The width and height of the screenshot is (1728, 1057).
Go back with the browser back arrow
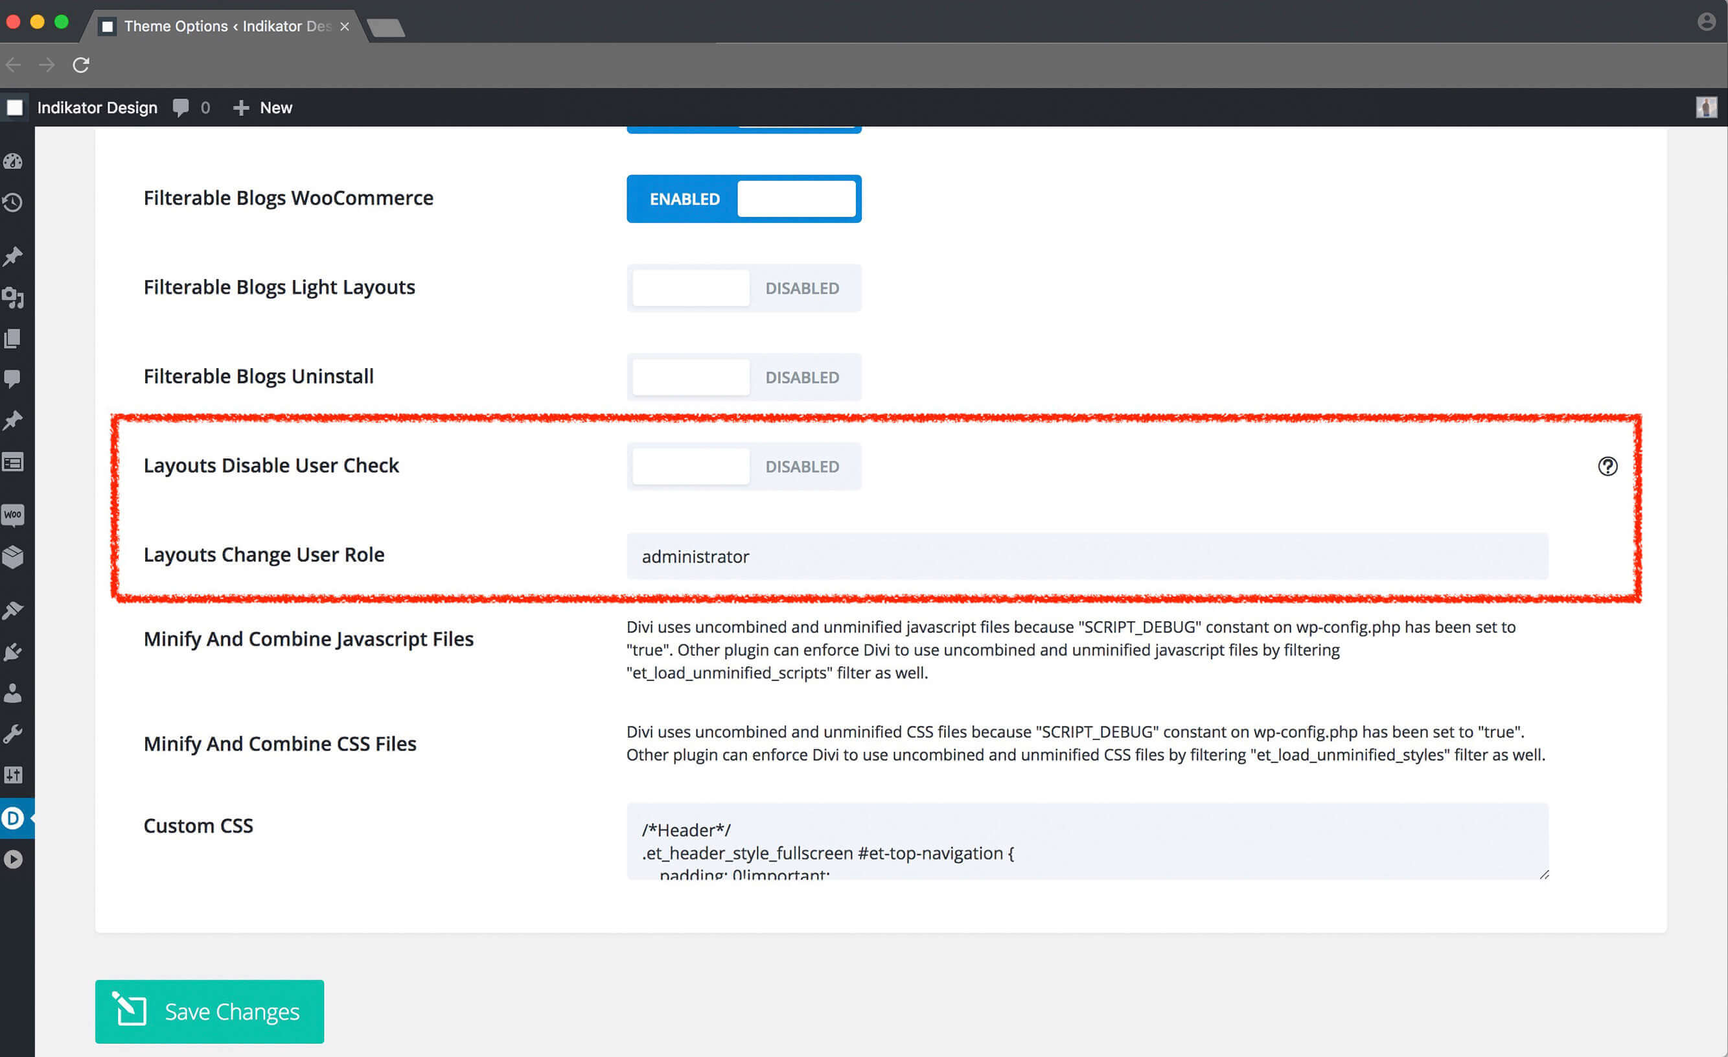click(x=14, y=65)
